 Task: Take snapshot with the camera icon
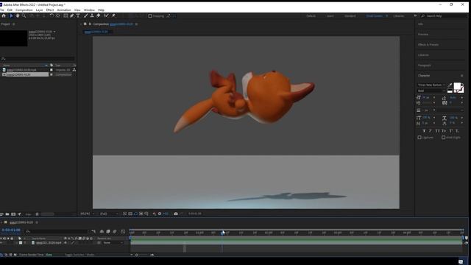pos(176,213)
